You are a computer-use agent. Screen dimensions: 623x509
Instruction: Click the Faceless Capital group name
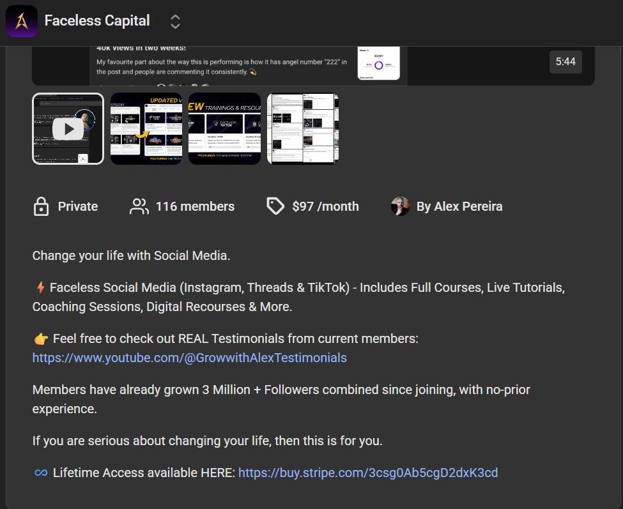(97, 20)
